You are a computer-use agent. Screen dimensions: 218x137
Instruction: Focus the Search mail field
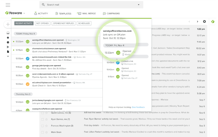click(91, 5)
